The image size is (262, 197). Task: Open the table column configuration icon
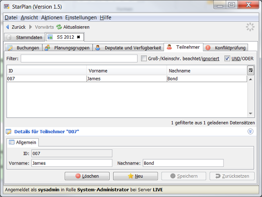(x=251, y=70)
